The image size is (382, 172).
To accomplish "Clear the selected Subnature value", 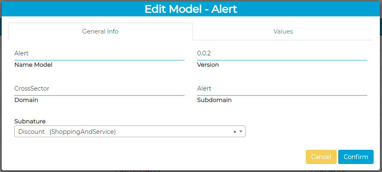I will tap(235, 132).
